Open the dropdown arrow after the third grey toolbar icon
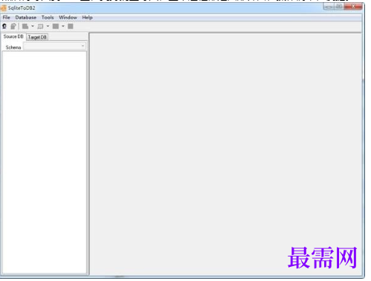 click(63, 26)
